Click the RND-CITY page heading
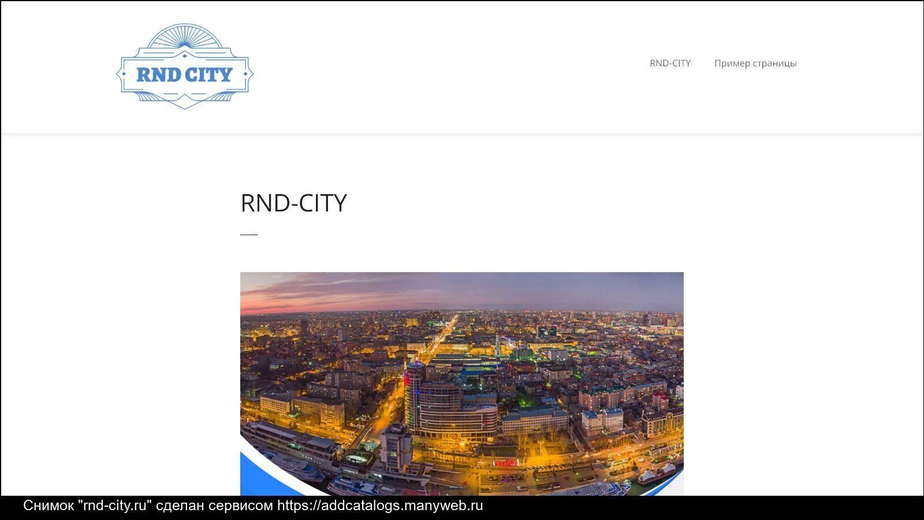The image size is (924, 520). click(x=293, y=203)
